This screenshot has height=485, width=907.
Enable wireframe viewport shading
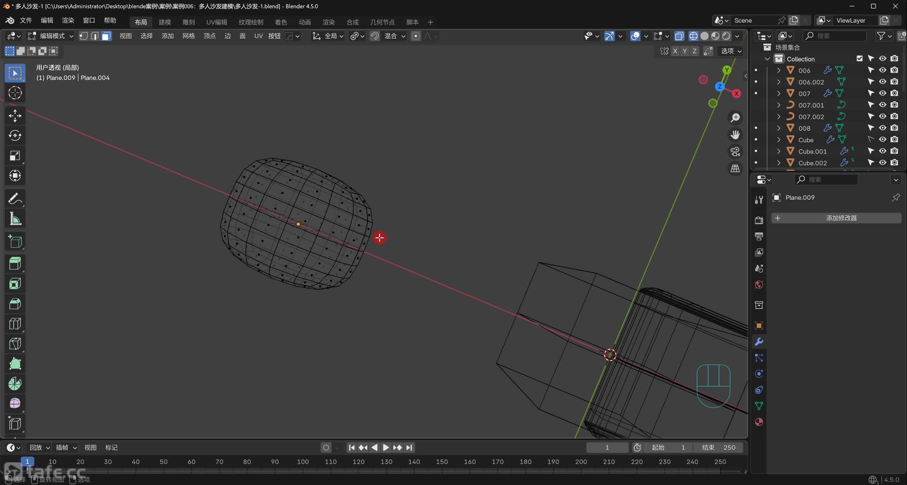click(x=693, y=36)
